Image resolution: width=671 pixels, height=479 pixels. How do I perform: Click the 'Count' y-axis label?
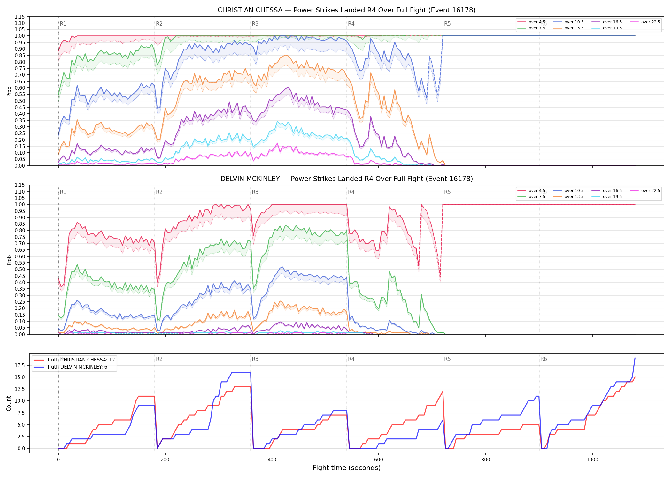tap(9, 403)
